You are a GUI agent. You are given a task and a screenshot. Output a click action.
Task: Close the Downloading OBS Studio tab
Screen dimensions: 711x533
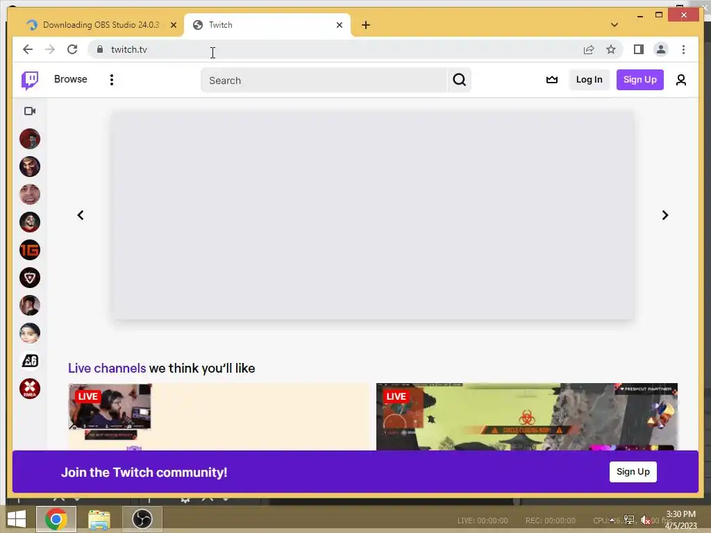pyautogui.click(x=173, y=26)
